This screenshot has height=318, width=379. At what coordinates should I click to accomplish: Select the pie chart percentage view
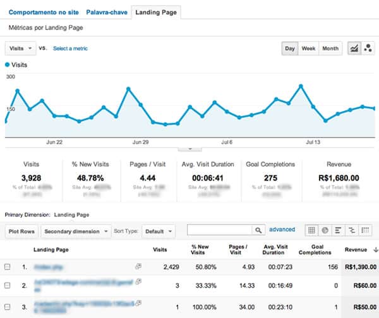pyautogui.click(x=325, y=230)
